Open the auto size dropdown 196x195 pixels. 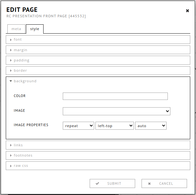[x=151, y=126]
